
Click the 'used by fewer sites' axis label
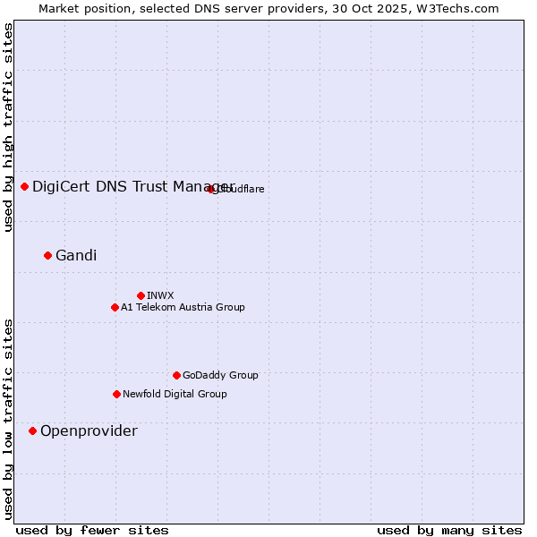coord(92,530)
